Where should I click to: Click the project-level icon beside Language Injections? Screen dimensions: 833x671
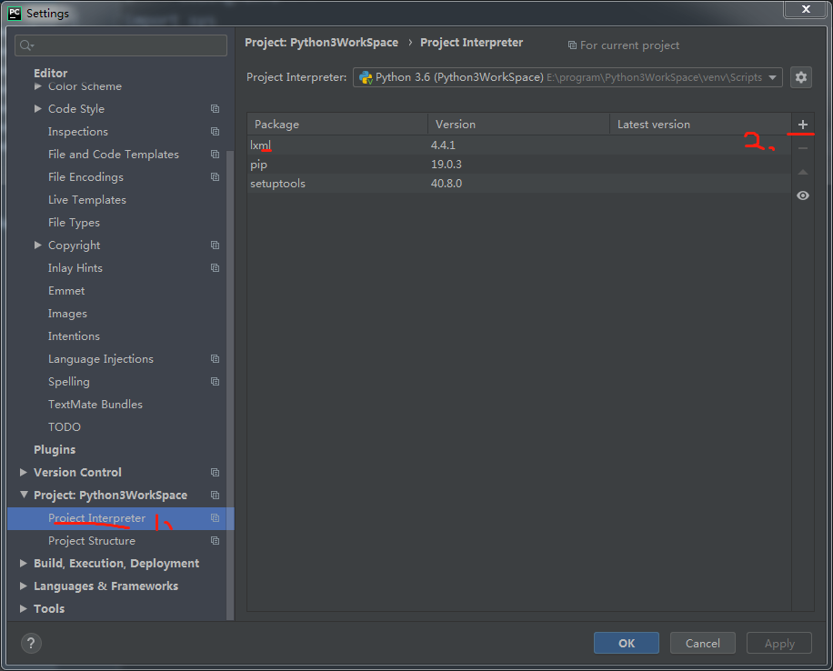[215, 359]
